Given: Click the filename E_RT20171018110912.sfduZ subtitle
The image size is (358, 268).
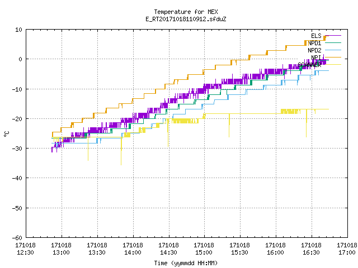Looking at the screenshot, I should [x=186, y=19].
